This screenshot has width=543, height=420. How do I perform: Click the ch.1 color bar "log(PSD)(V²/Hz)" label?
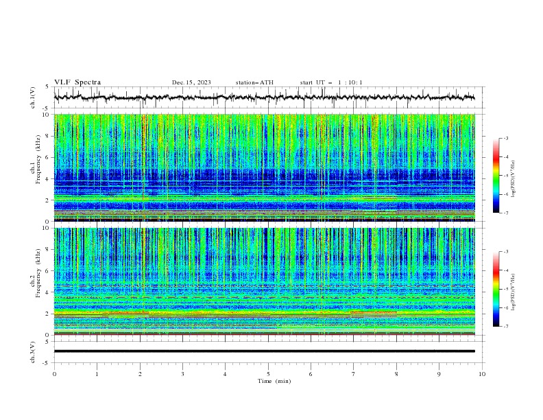pos(513,179)
